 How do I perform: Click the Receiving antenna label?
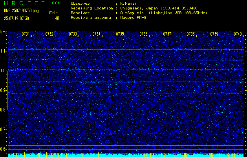(91, 18)
